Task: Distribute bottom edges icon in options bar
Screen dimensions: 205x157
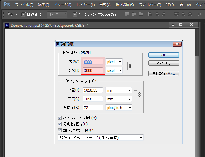Action: 190,14
